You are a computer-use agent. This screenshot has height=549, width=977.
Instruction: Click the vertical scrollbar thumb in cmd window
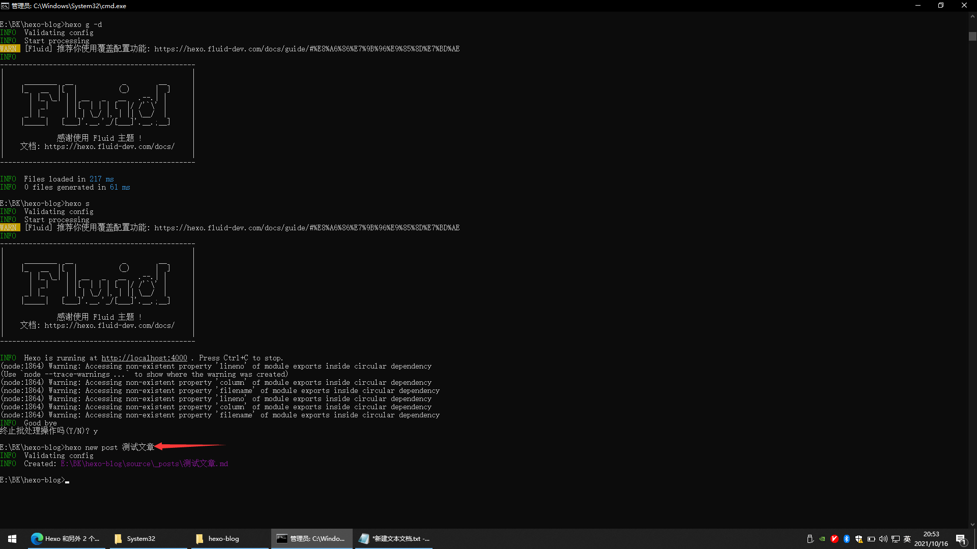[972, 36]
